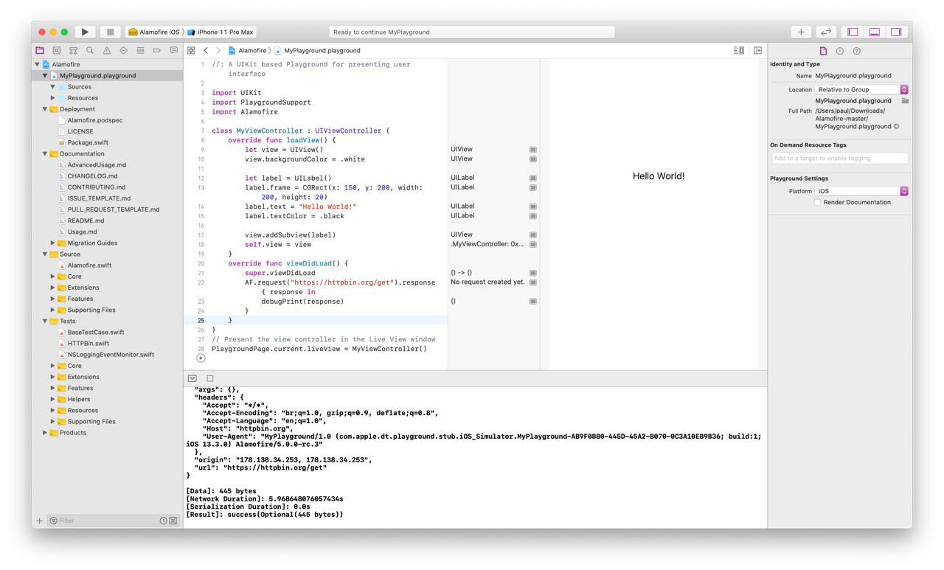Select the Alamofire.podspec file

click(95, 120)
